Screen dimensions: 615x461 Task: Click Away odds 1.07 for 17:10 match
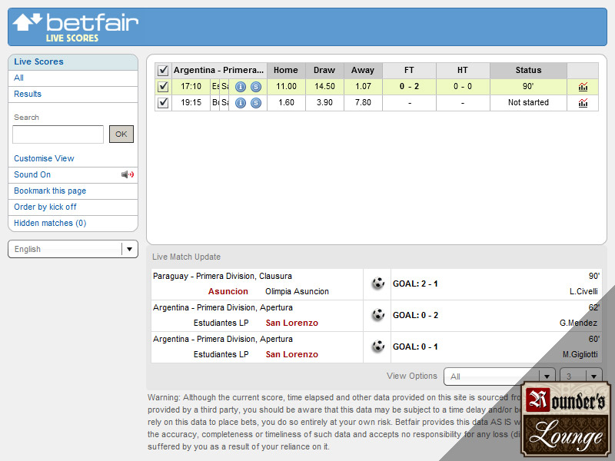coord(363,87)
